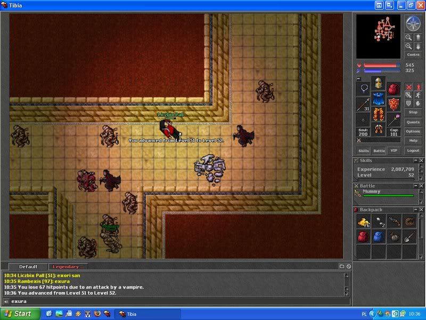Click the brown bag item in Backpack
The width and height of the screenshot is (426, 320).
pos(394,237)
